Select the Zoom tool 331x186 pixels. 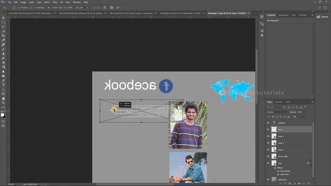click(3, 103)
